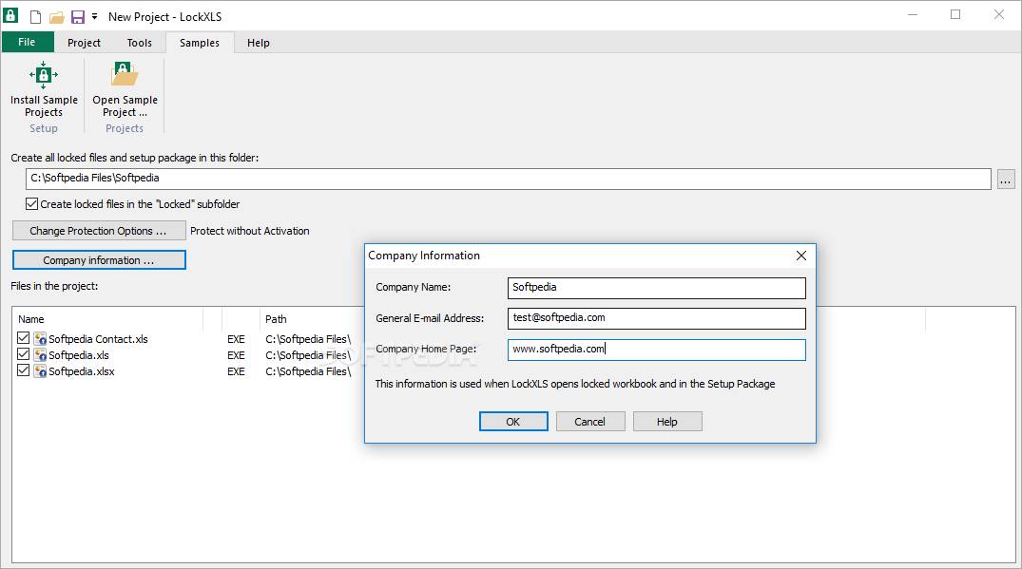Screen dimensions: 1022x569
Task: Confirm Company Information with OK
Action: coord(513,421)
